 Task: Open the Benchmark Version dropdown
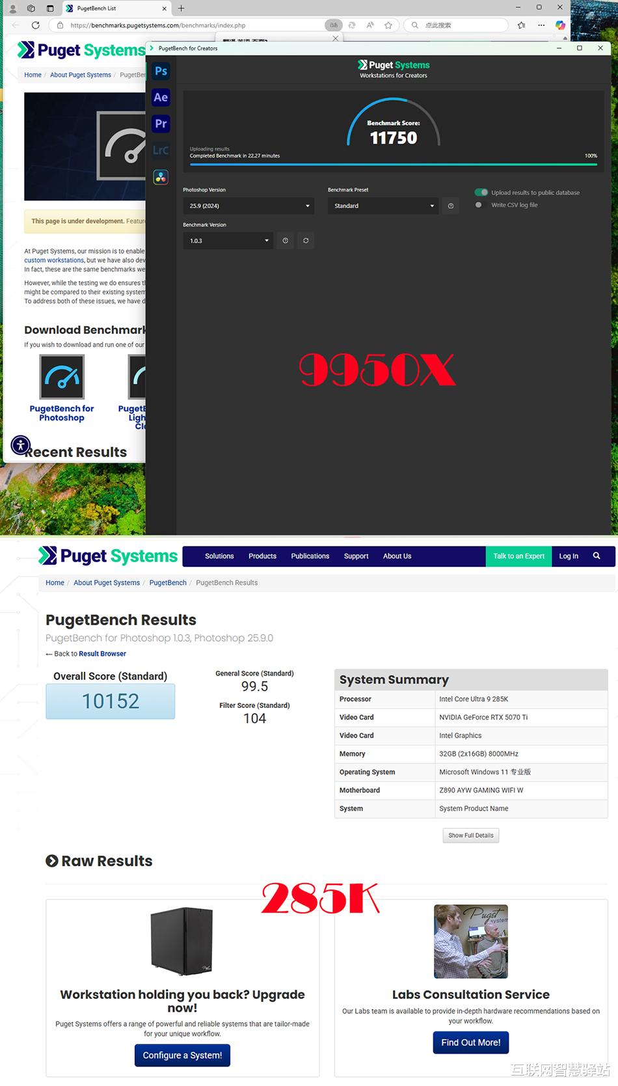(x=228, y=241)
